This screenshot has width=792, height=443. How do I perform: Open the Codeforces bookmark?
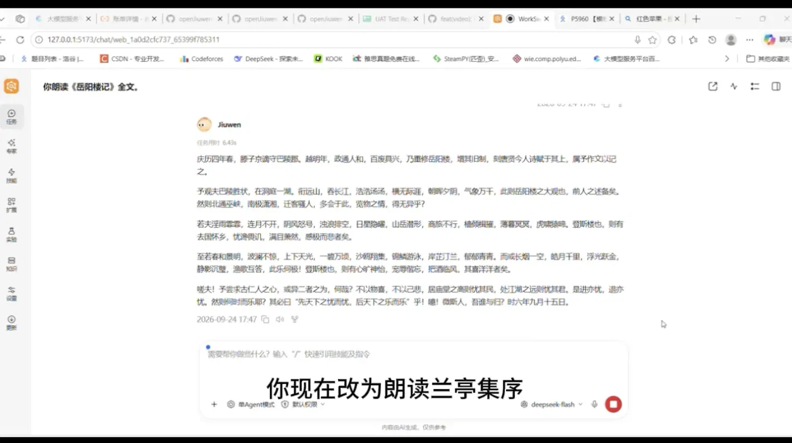tap(201, 58)
